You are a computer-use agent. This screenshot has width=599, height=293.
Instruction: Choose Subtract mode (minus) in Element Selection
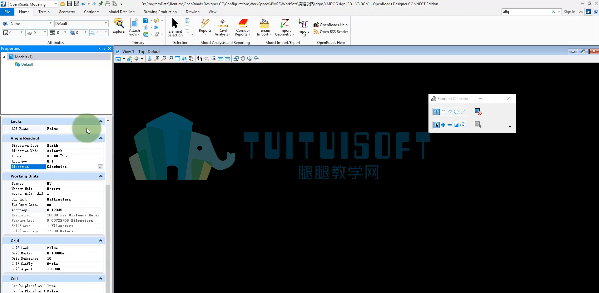[x=450, y=125]
